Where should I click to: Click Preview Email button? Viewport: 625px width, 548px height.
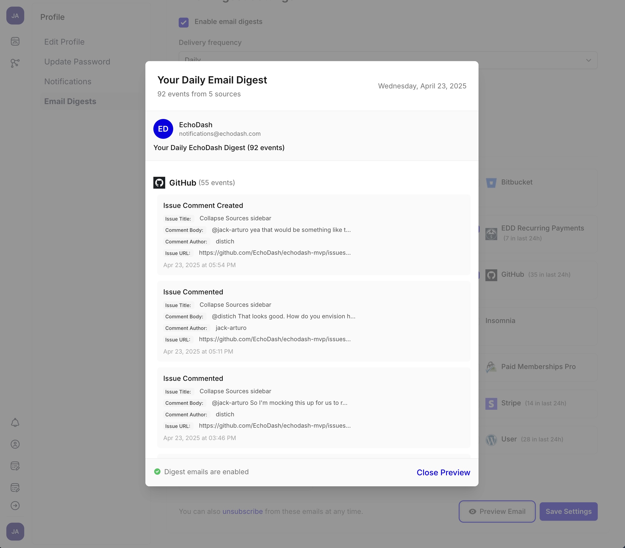[497, 511]
